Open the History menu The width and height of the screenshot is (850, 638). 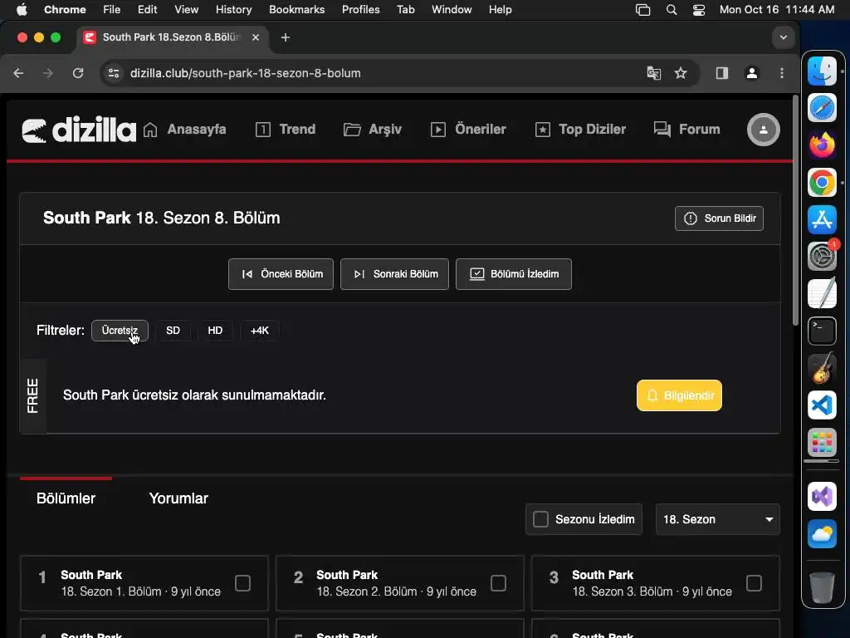pos(233,9)
